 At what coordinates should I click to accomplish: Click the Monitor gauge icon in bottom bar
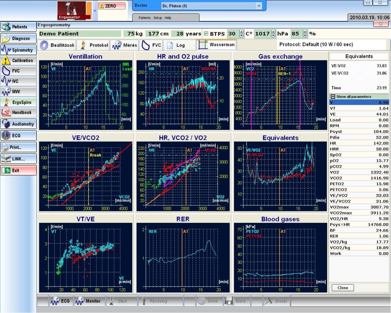click(x=80, y=301)
